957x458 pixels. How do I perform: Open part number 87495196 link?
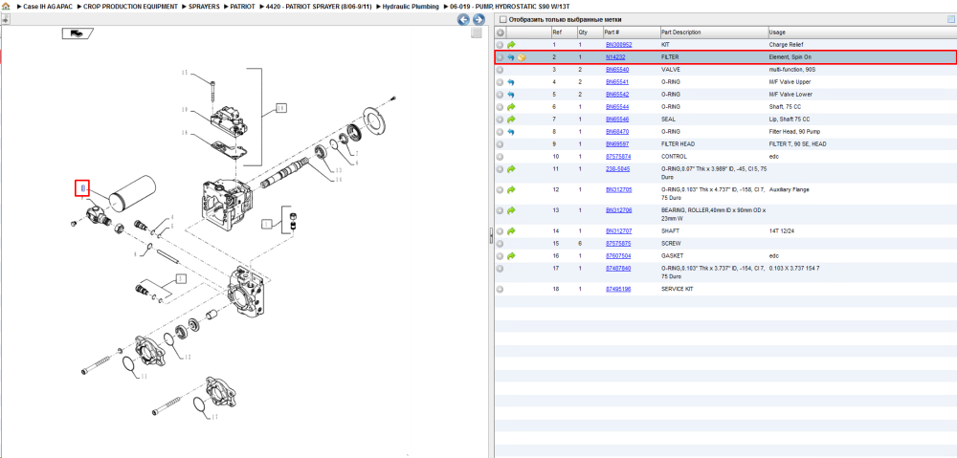(617, 289)
